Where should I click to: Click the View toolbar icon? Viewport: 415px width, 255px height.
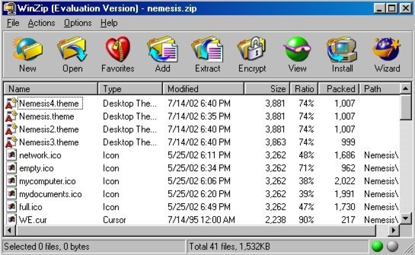click(297, 54)
